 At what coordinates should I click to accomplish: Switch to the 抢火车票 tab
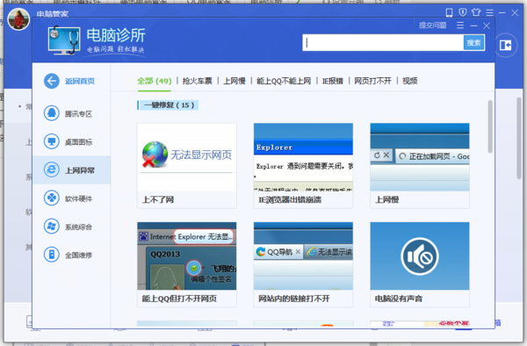coord(198,81)
